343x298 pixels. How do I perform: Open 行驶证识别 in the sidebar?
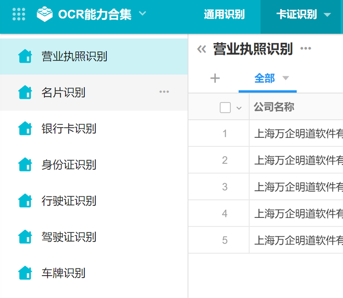pyautogui.click(x=69, y=201)
